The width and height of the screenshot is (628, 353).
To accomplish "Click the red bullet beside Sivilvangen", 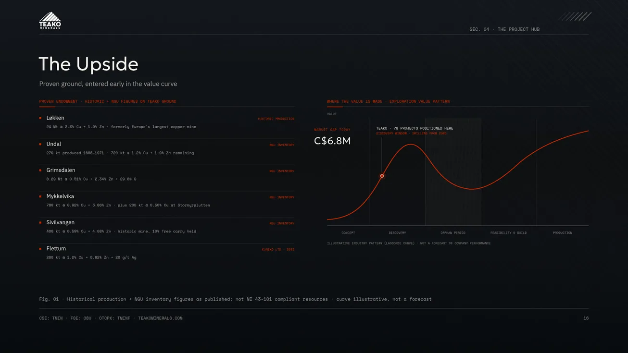I will pyautogui.click(x=40, y=222).
